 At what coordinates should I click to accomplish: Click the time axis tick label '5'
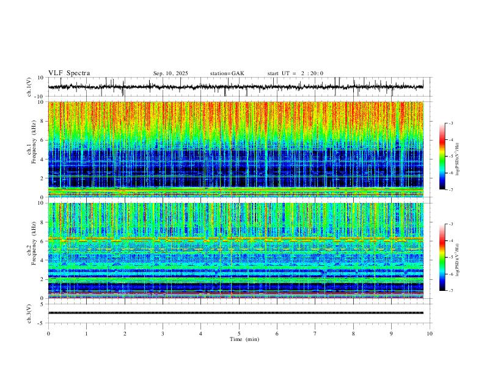tap(239, 334)
